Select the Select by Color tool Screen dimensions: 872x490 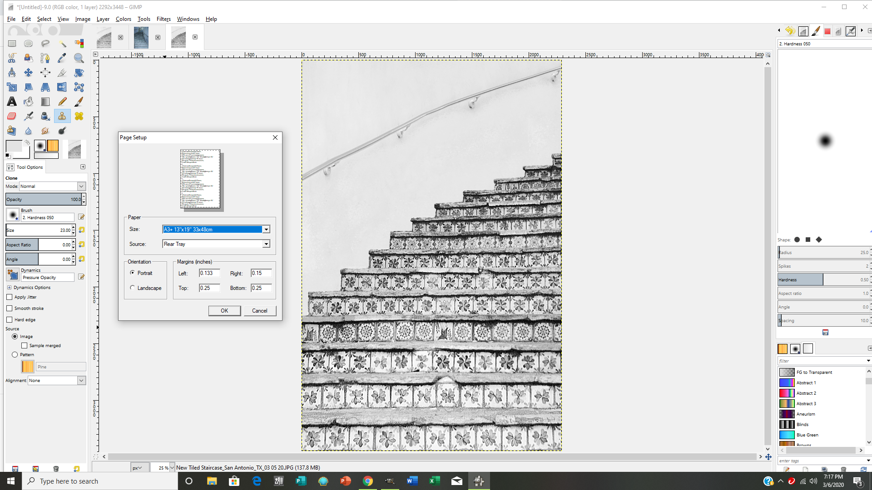tap(79, 44)
